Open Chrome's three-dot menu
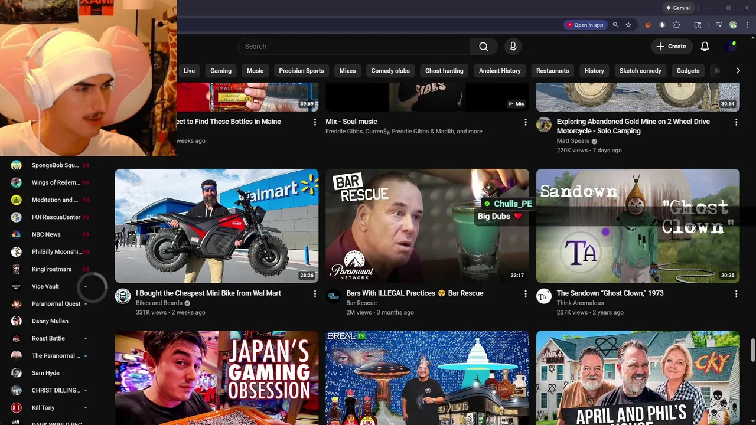This screenshot has height=425, width=756. (x=747, y=25)
